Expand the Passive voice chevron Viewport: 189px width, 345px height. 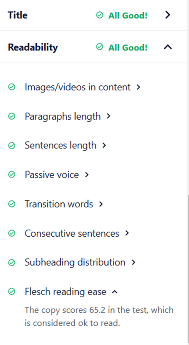pyautogui.click(x=87, y=175)
